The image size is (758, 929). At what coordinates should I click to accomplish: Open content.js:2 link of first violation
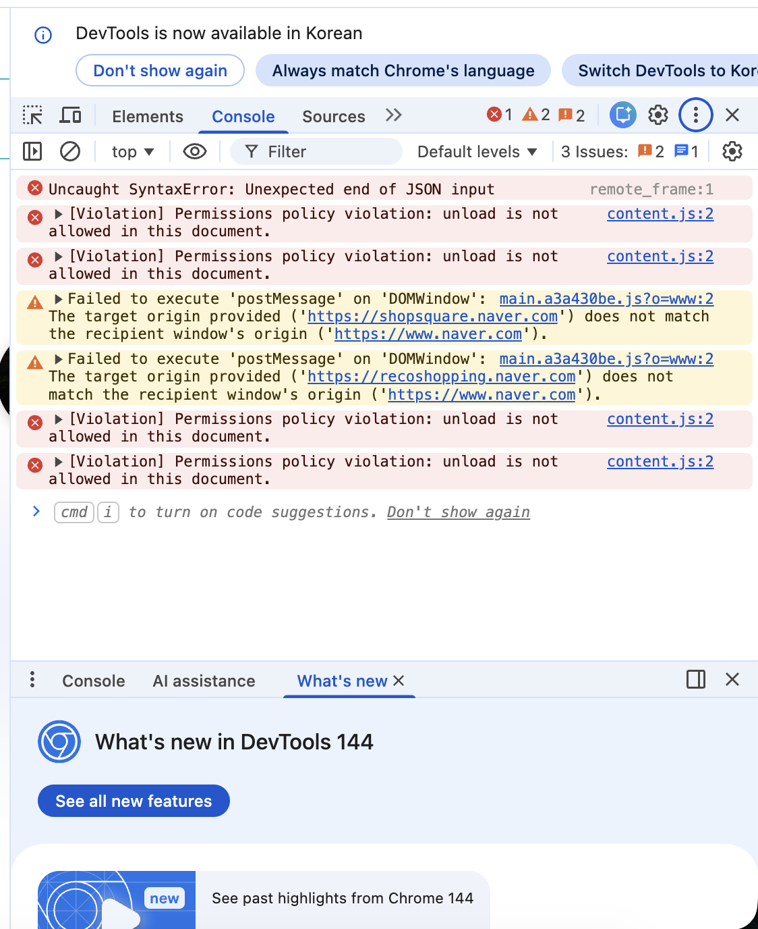[660, 214]
